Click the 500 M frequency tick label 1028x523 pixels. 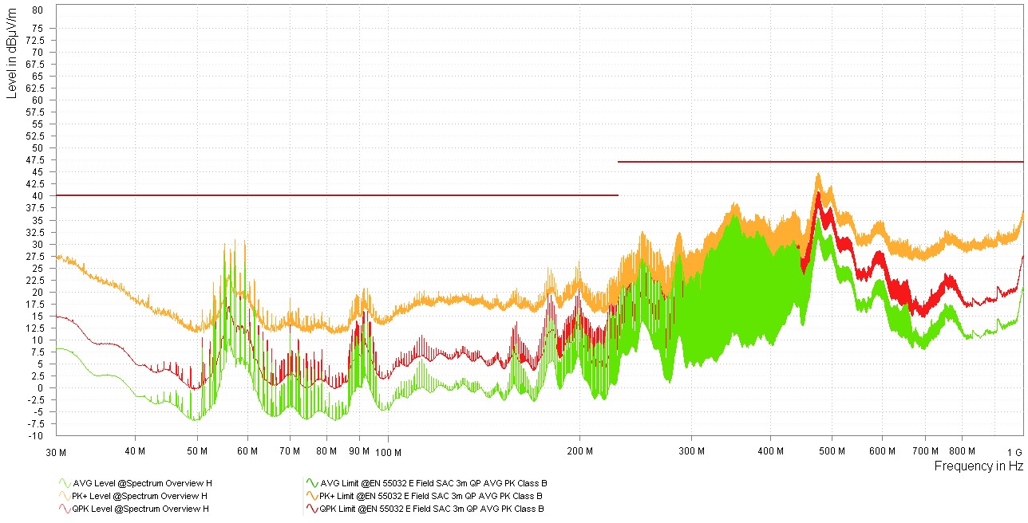coord(832,451)
